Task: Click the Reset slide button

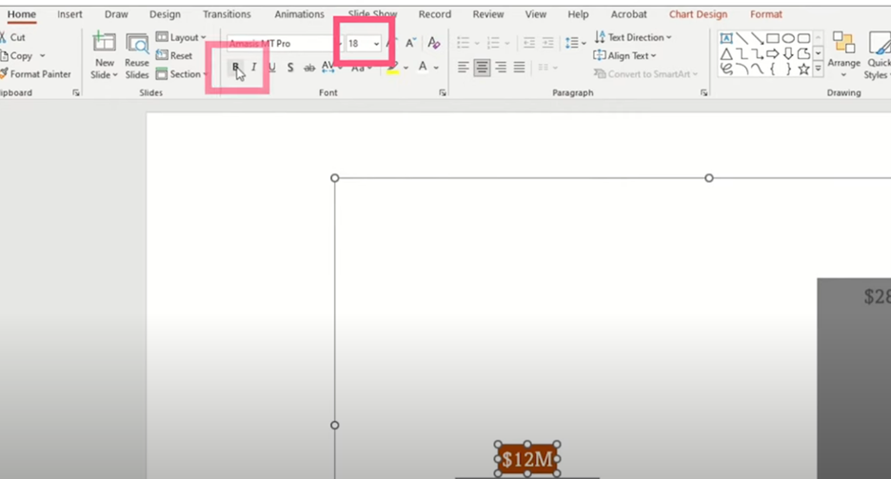Action: coord(175,56)
